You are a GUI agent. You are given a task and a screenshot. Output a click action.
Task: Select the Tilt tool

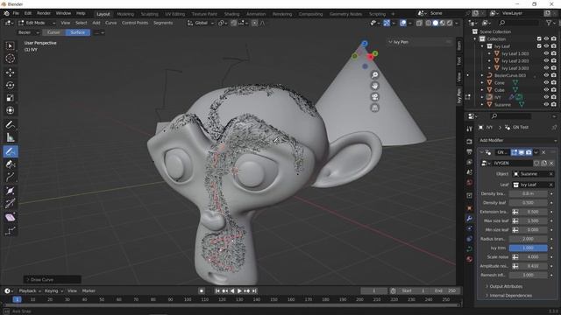point(10,204)
